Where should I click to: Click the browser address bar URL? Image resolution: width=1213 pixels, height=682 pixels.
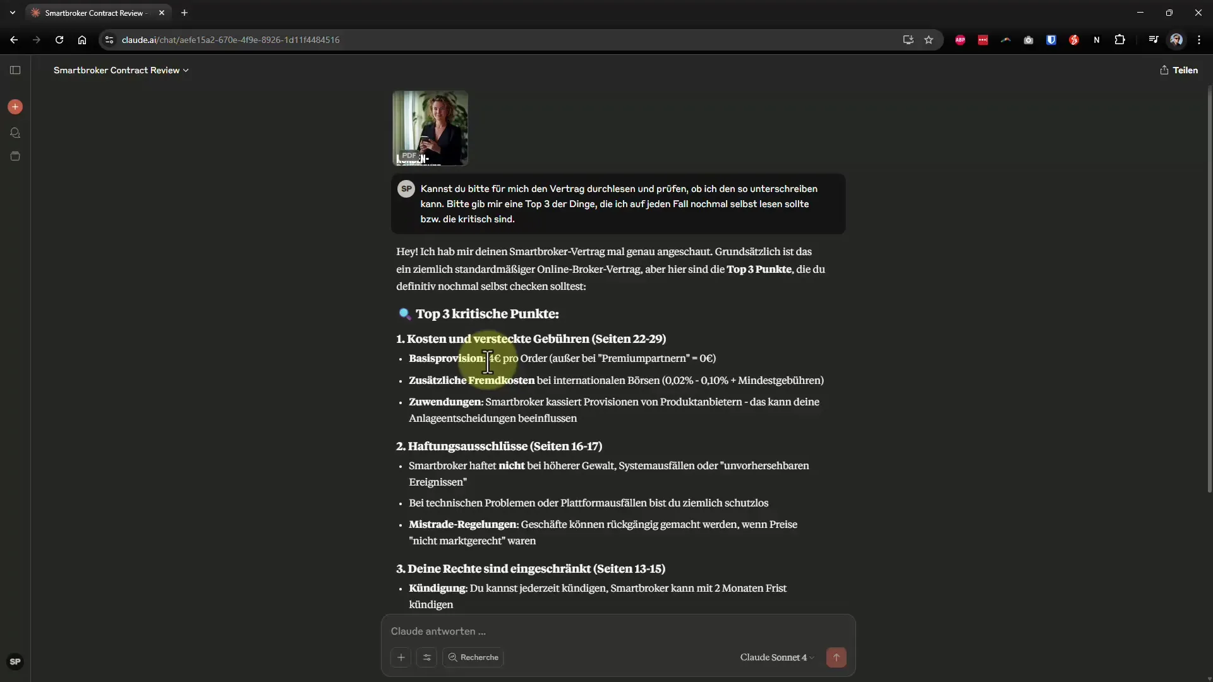231,40
